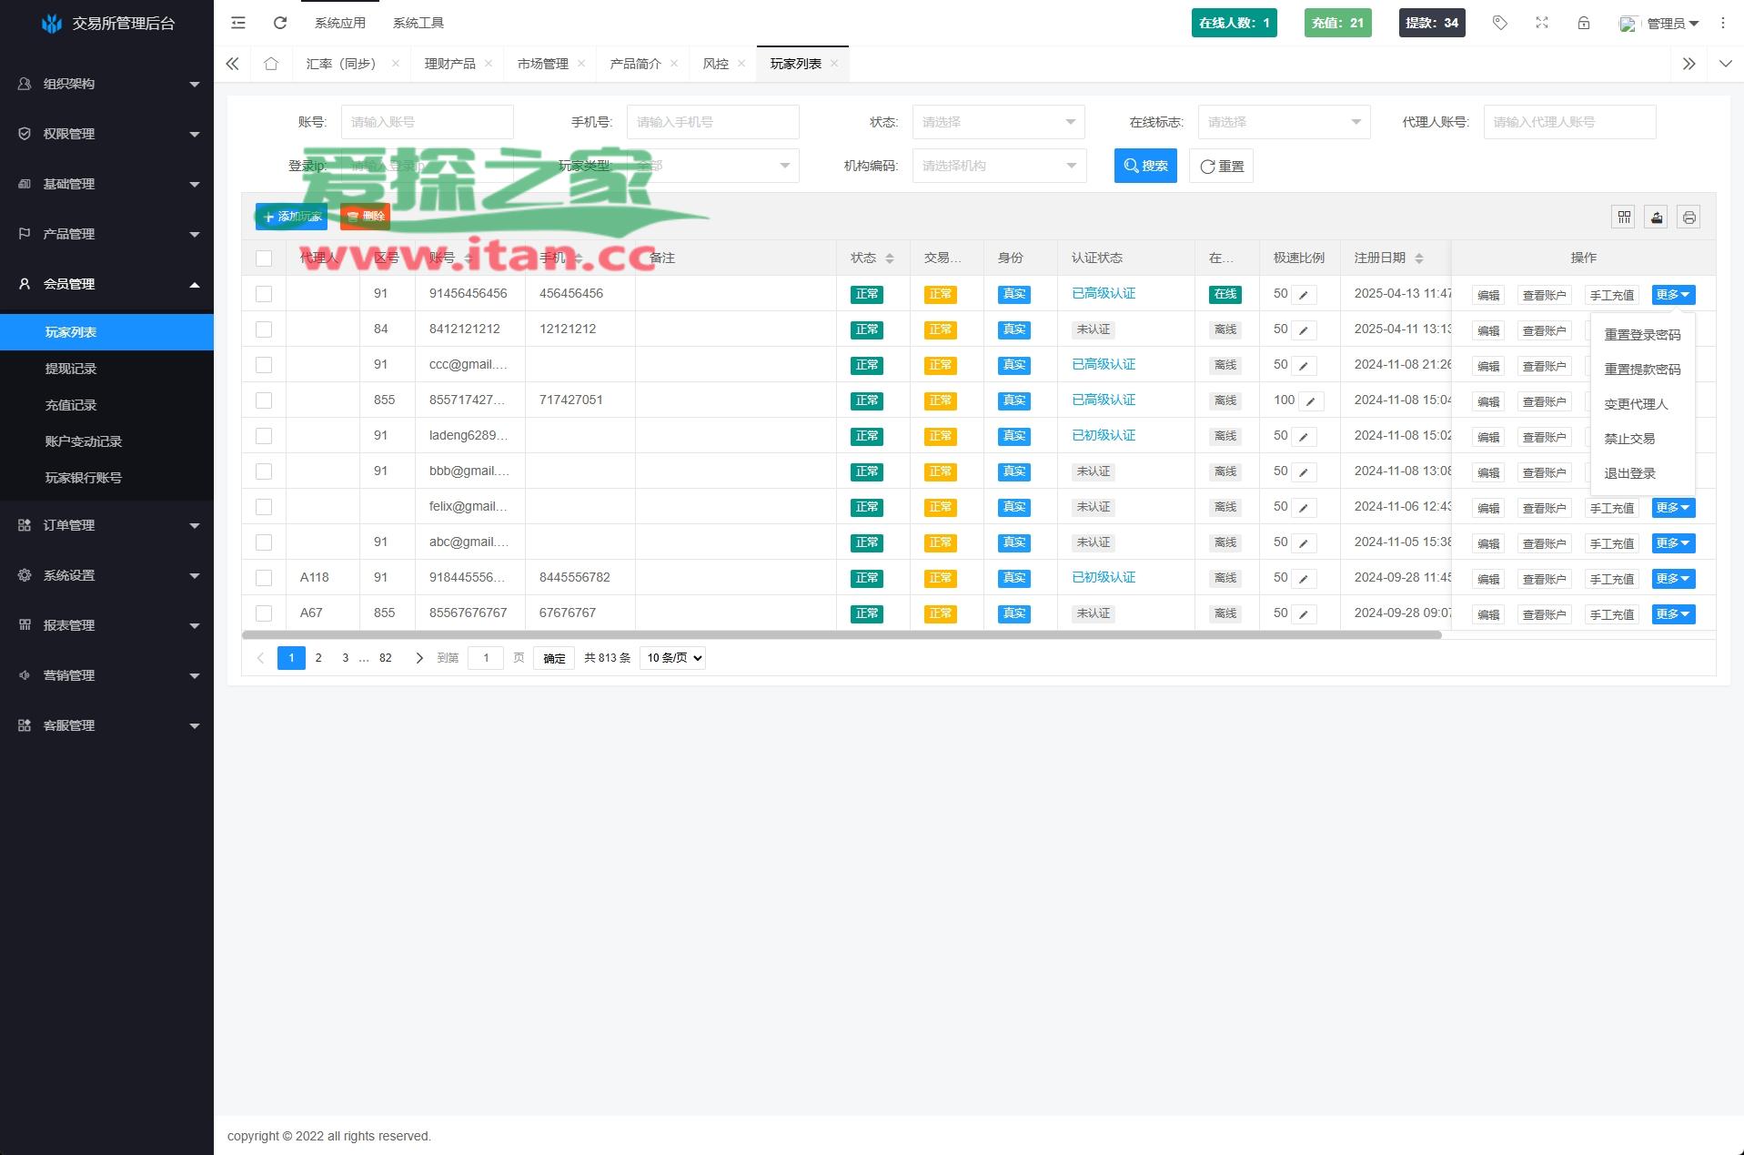Enter fullscreen using the expand icon

click(x=1542, y=23)
